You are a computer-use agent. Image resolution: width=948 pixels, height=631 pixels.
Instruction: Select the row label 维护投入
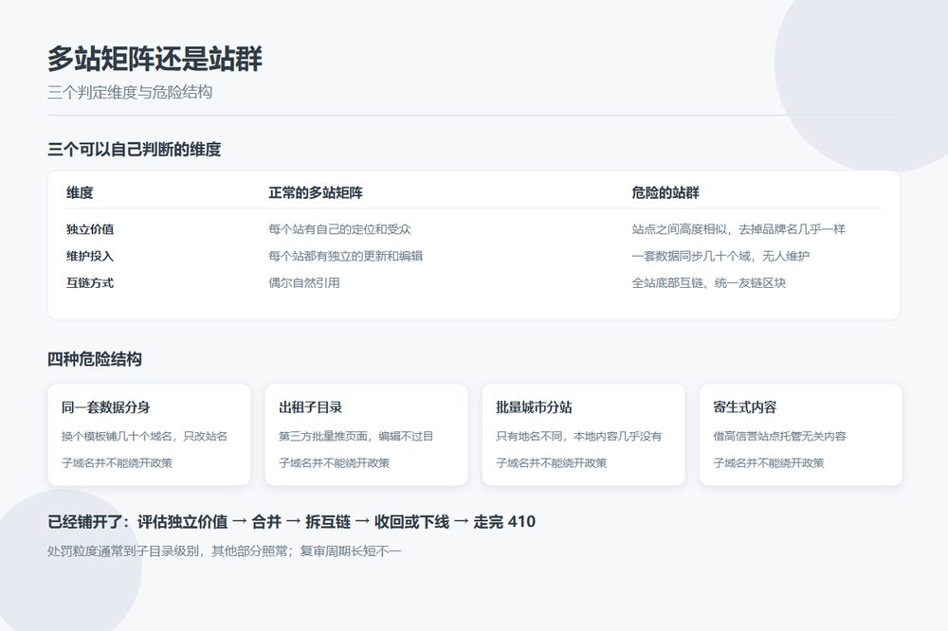click(90, 256)
